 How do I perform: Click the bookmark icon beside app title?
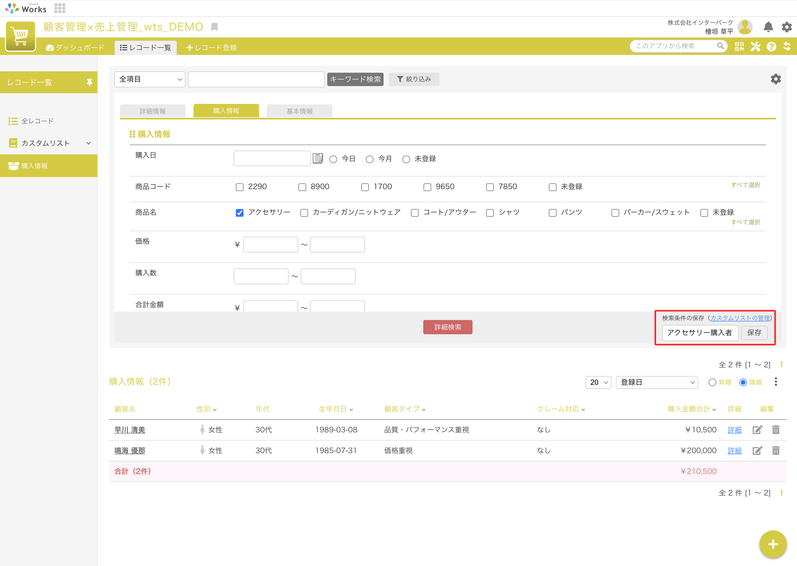coord(215,27)
